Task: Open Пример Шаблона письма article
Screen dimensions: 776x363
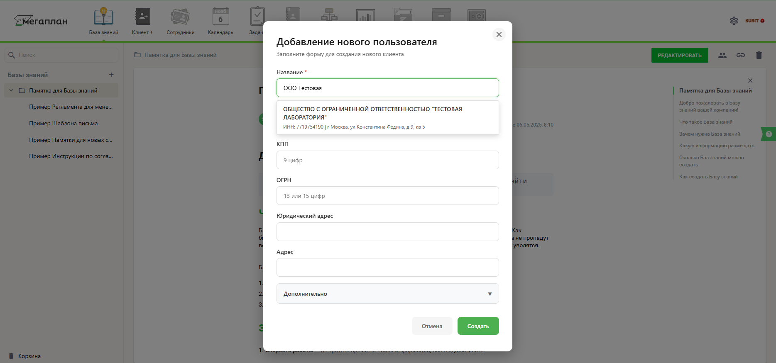Action: pyautogui.click(x=63, y=123)
